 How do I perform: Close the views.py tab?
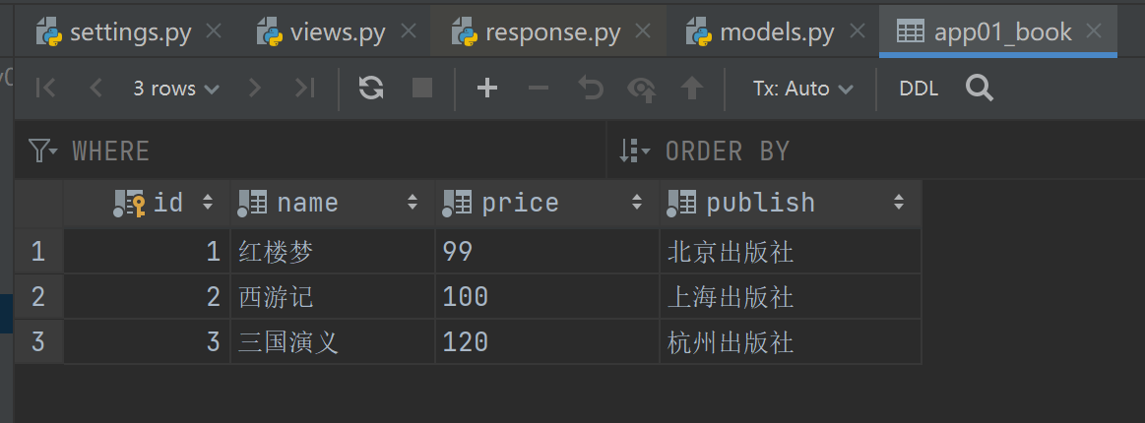point(409,30)
